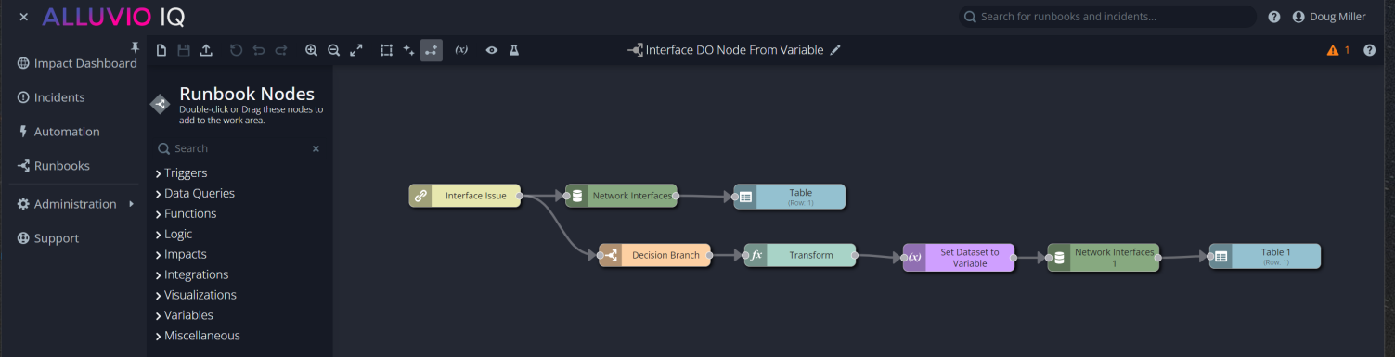Activate the rectangular selection tool

tap(386, 50)
